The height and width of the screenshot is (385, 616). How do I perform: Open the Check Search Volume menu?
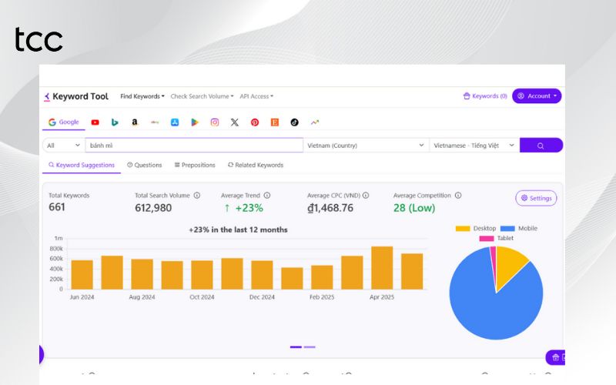click(x=203, y=96)
